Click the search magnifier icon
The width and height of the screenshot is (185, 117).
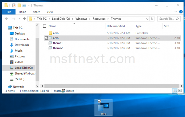point(177,19)
